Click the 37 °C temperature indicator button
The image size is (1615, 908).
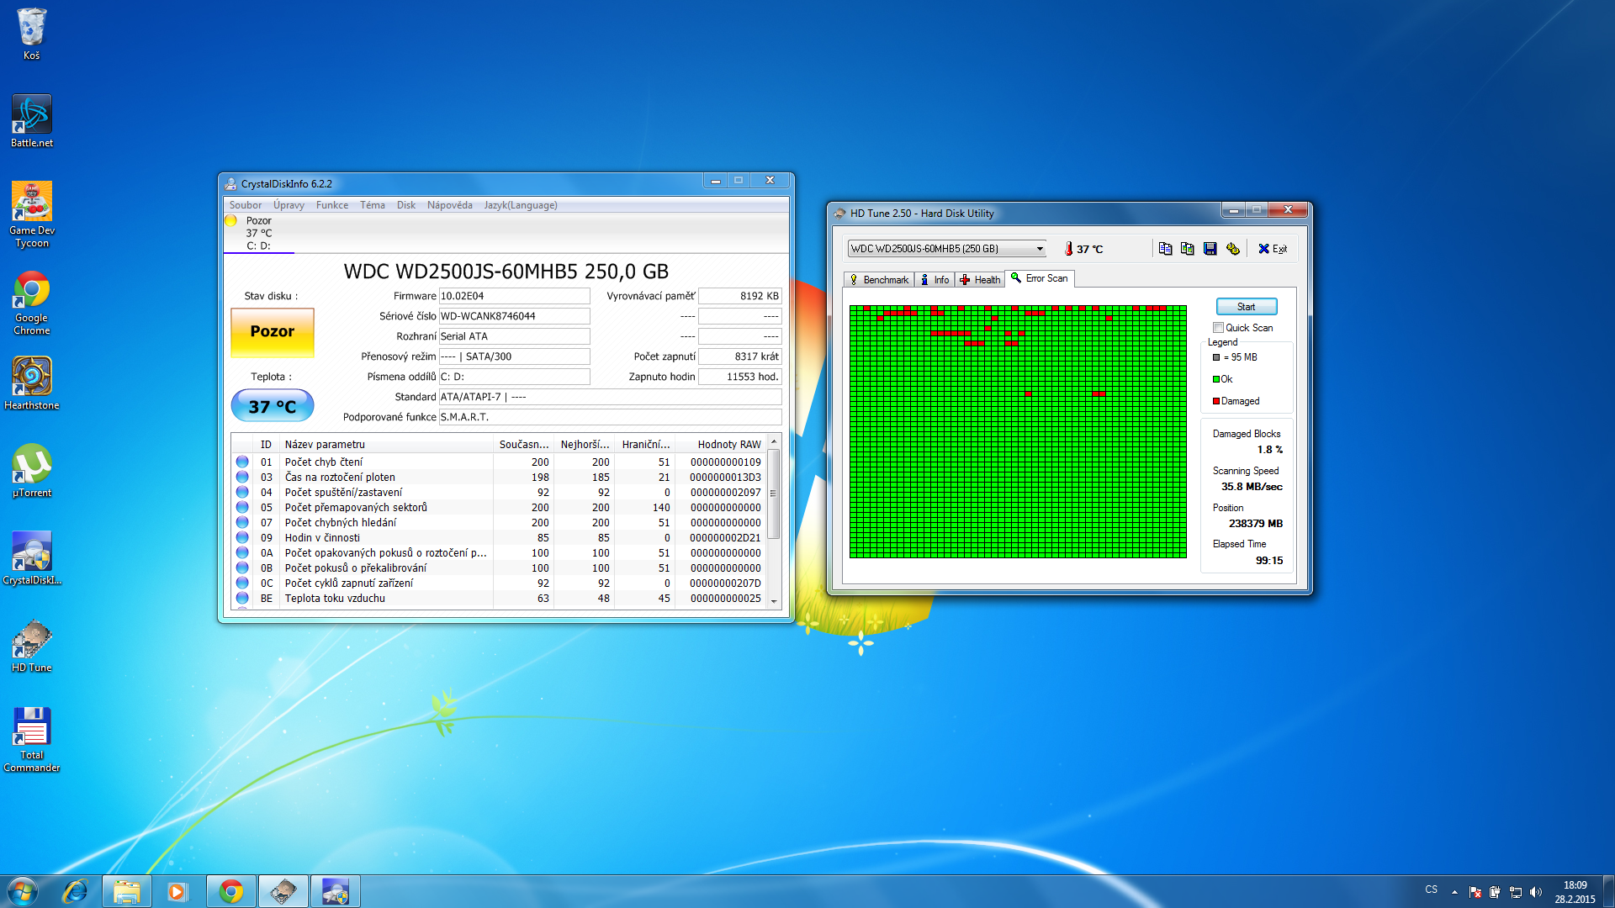pyautogui.click(x=272, y=406)
